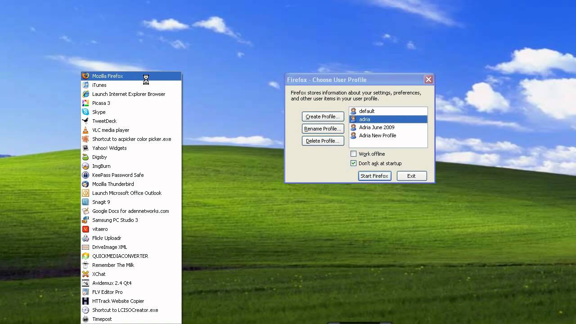Viewport: 576px width, 324px height.
Task: Select the Adria New Profile entry
Action: 388,135
